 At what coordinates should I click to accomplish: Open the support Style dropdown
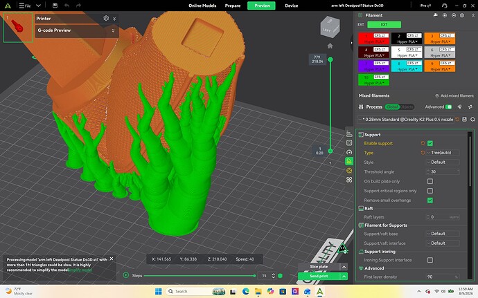(443, 162)
